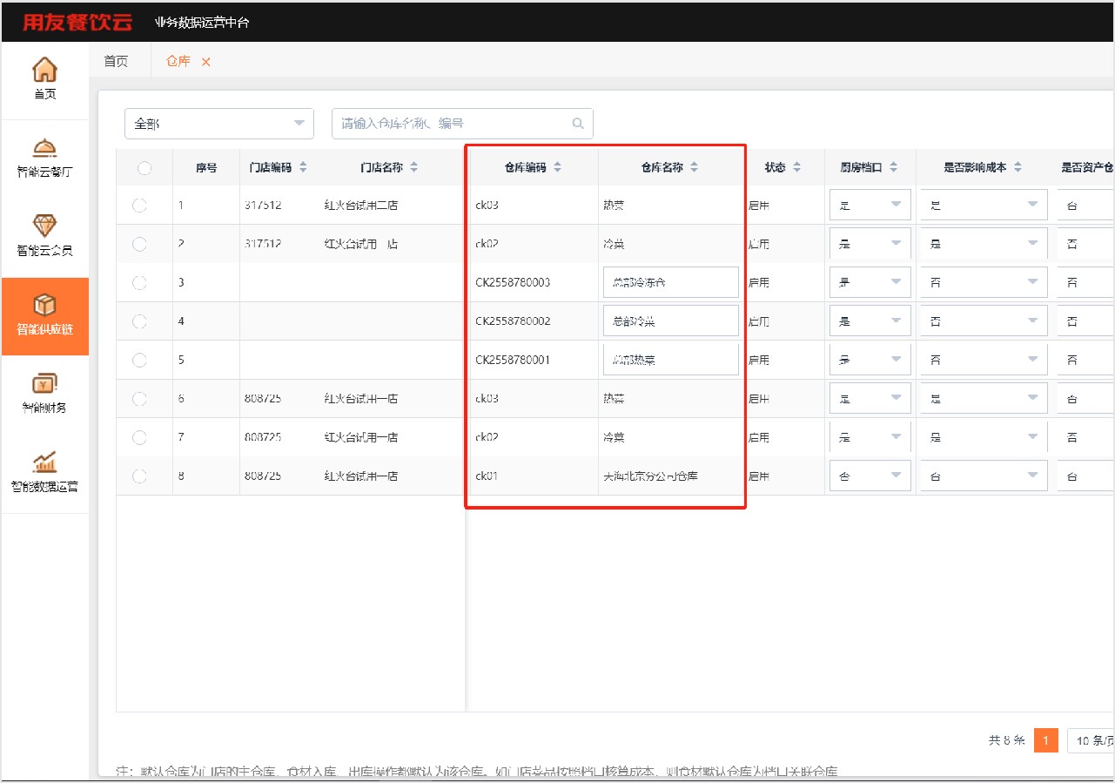Close the 仓库 tab
The width and height of the screenshot is (1115, 783).
pos(206,62)
